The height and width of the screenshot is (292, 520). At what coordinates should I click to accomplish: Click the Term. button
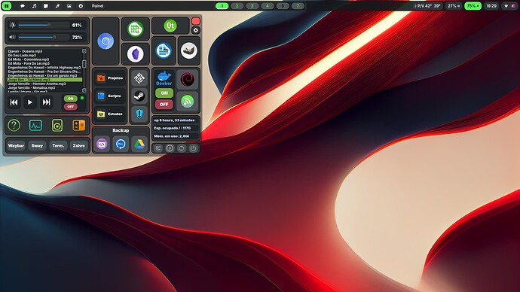(x=58, y=146)
